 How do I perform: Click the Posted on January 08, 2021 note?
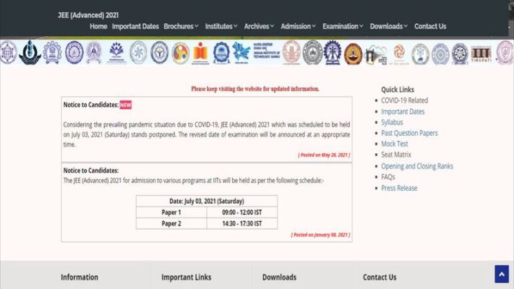point(320,235)
